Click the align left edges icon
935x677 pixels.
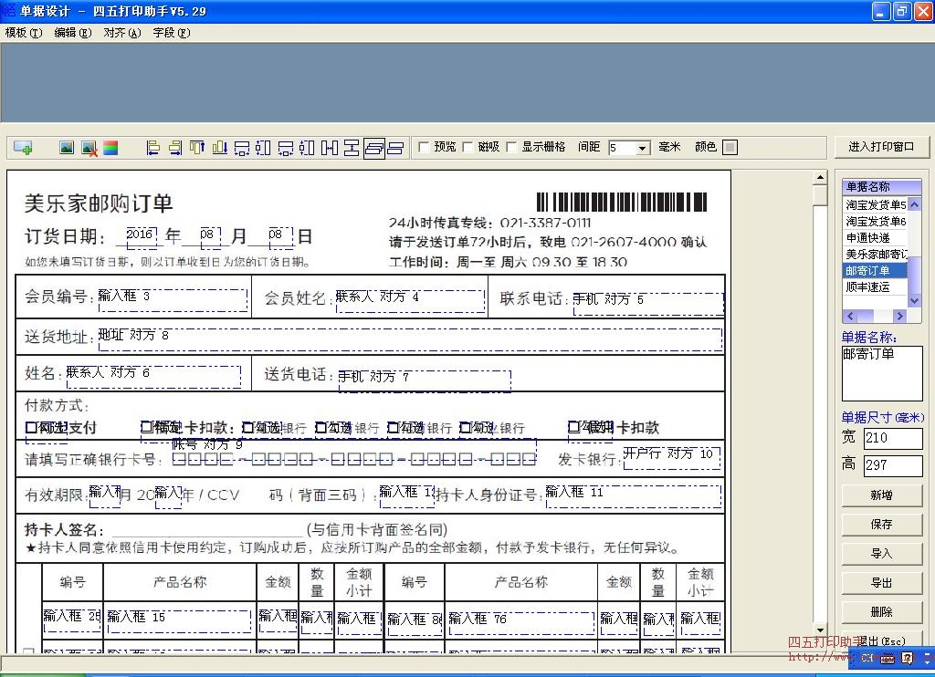(x=153, y=147)
